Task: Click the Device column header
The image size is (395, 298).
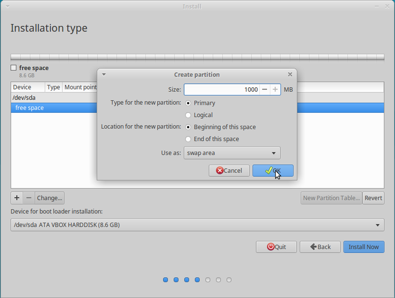Action: coord(28,87)
